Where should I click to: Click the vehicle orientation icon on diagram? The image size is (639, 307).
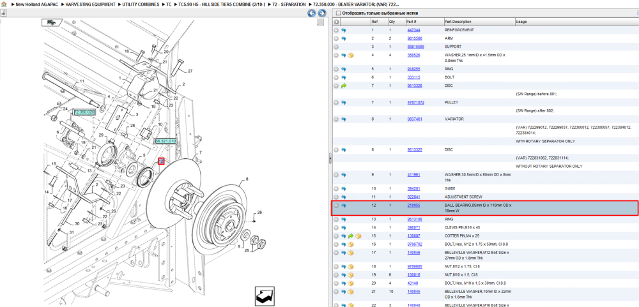pos(51,23)
